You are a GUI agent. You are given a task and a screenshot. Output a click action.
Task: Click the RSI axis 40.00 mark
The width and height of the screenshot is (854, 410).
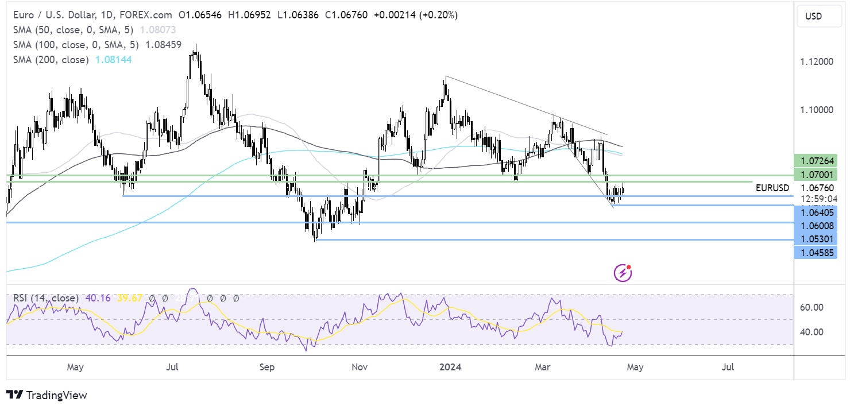point(812,332)
